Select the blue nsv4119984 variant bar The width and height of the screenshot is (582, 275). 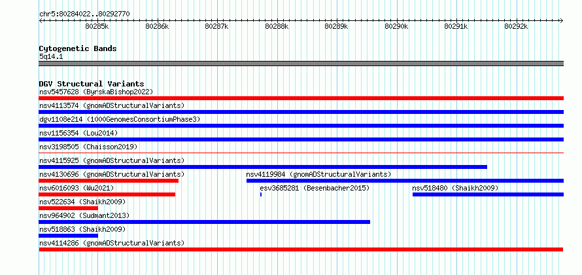405,181
